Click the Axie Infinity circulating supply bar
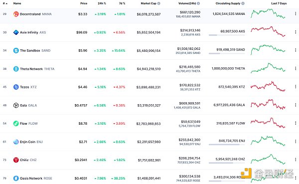Screen dimensions: 299x184 [x=227, y=35]
